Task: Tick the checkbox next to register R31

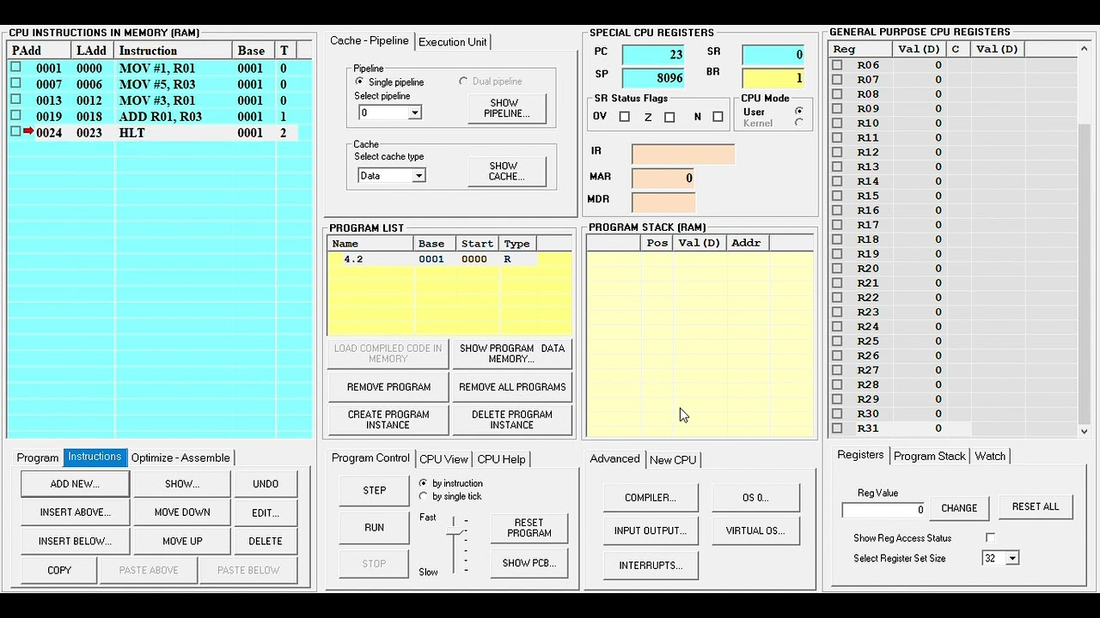Action: 837,427
